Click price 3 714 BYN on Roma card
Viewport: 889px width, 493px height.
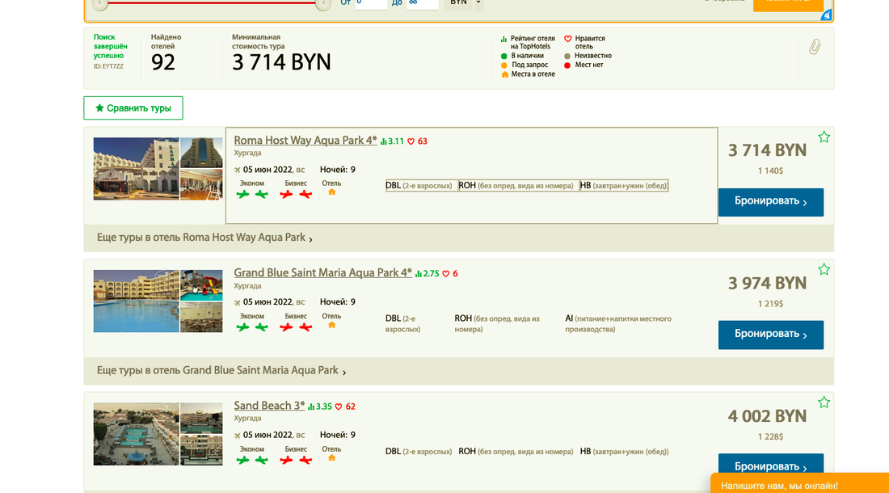(x=767, y=151)
